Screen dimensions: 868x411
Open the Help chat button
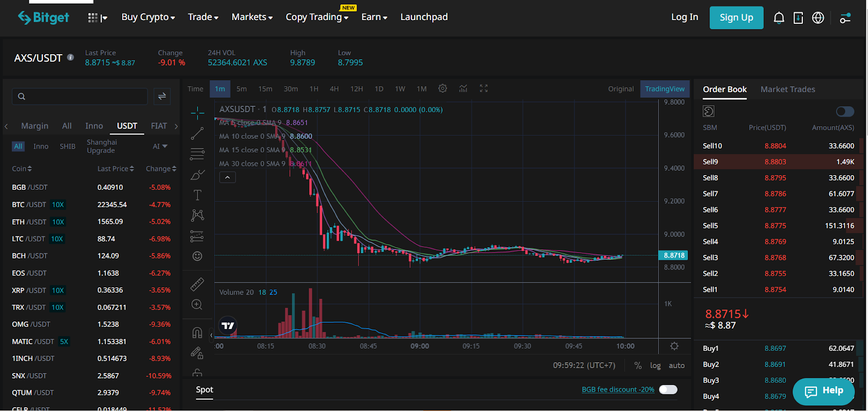click(x=824, y=391)
